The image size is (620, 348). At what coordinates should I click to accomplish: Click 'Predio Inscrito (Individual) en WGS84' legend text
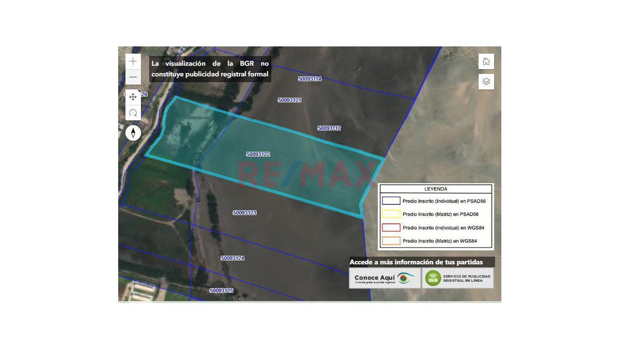coord(443,228)
